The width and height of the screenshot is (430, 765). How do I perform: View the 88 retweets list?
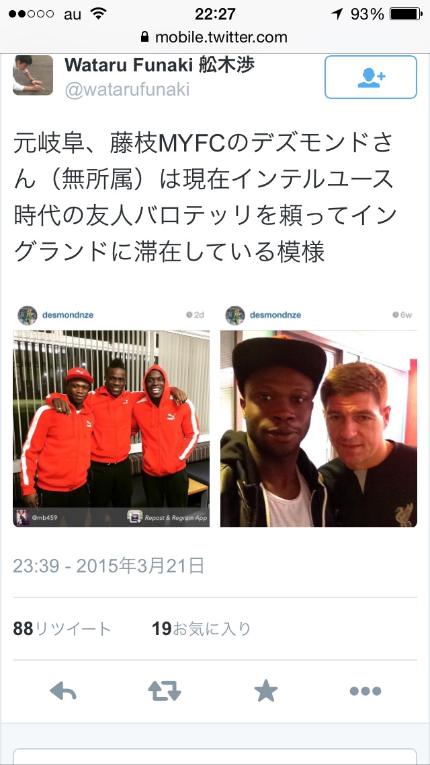pyautogui.click(x=62, y=629)
